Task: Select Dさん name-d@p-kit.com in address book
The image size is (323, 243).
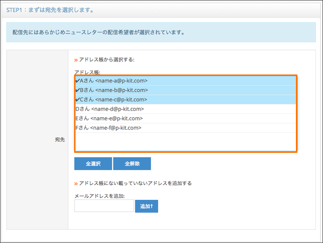Action: [185, 109]
